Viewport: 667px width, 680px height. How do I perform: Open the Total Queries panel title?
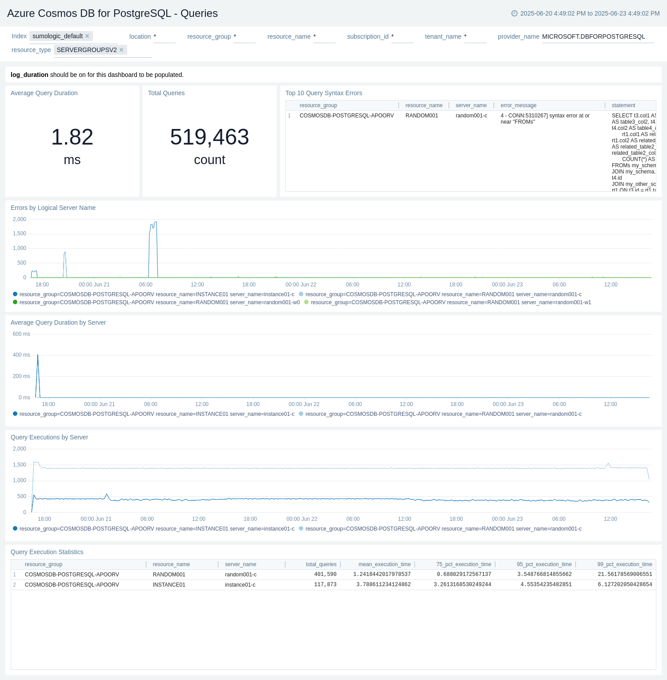point(166,93)
